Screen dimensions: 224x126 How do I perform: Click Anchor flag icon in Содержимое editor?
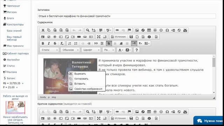[129, 30]
